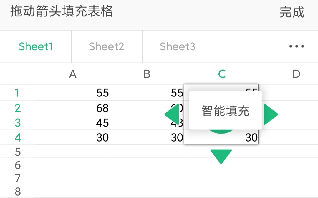Select column B header
This screenshot has width=318, height=198.
147,74
